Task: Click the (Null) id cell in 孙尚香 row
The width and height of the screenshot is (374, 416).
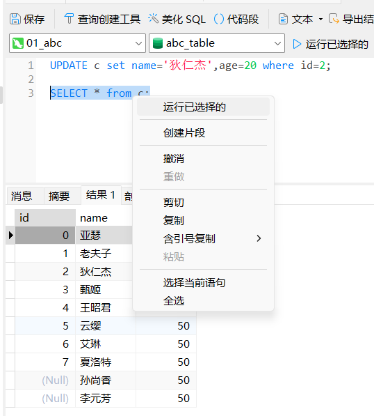Action: [x=45, y=380]
